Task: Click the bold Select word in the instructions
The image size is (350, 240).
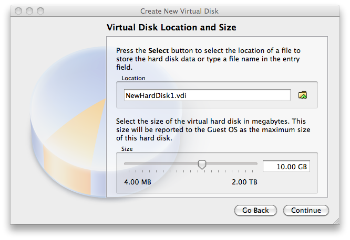Action: (159, 51)
